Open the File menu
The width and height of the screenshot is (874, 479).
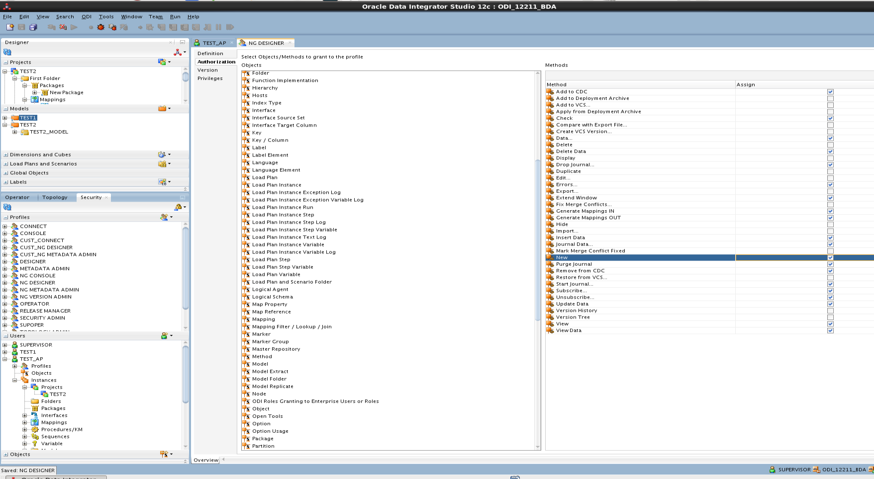7,16
